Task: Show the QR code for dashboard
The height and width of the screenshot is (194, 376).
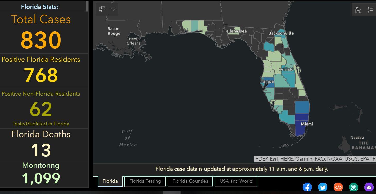Action: pyautogui.click(x=353, y=187)
